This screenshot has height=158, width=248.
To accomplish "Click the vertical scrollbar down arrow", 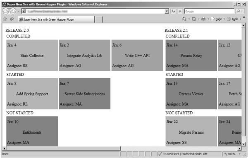I will point(243,144).
